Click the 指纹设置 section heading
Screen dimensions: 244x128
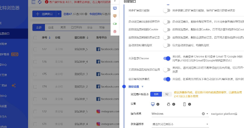coord(134,86)
